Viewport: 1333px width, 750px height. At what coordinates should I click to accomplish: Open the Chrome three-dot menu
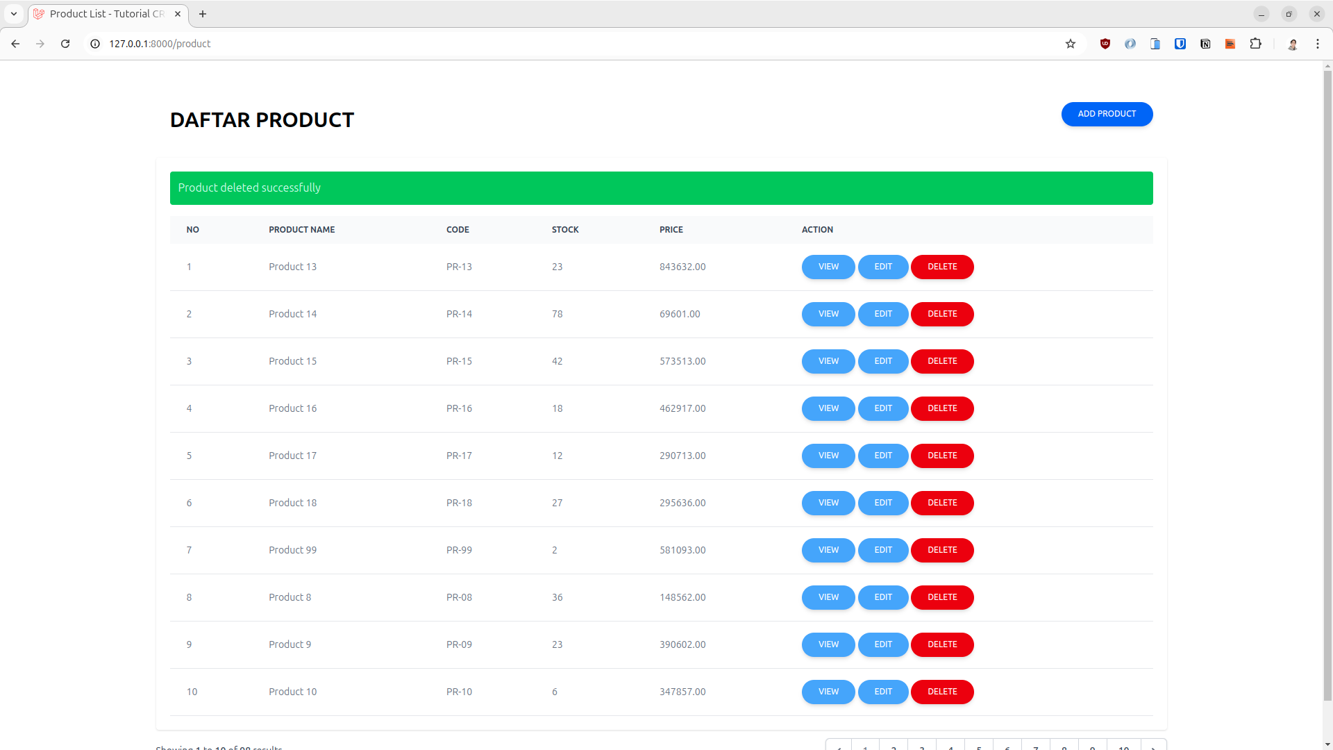1318,43
